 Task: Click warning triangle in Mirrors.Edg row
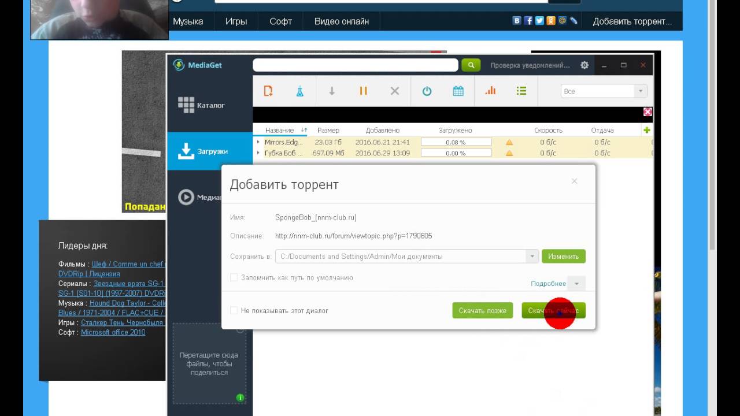[509, 142]
